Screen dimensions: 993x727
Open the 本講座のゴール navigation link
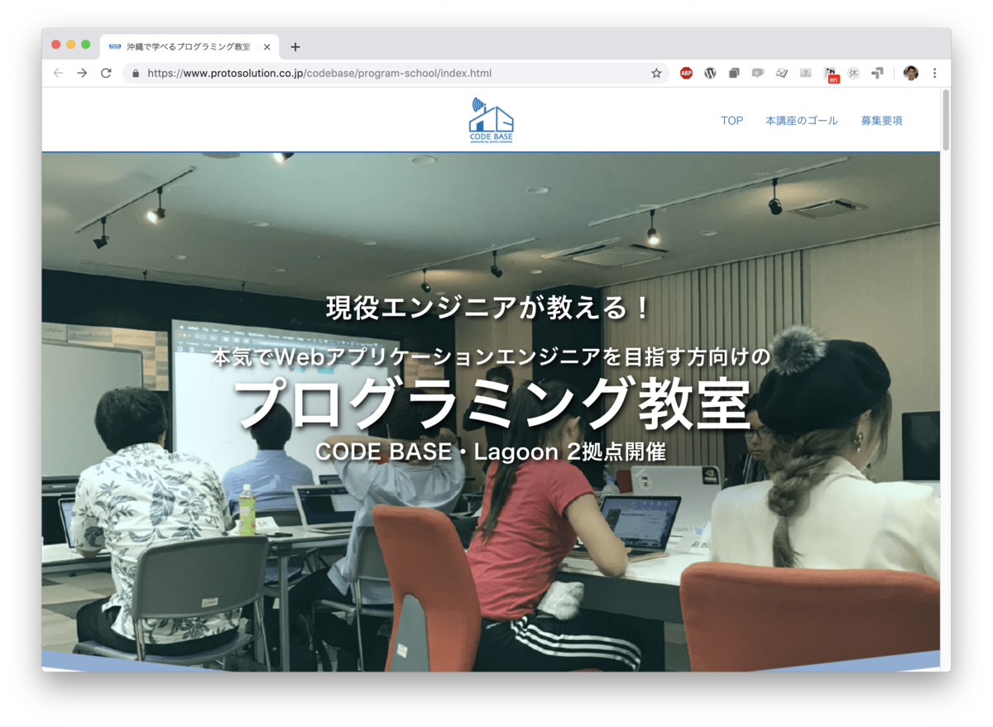click(801, 120)
